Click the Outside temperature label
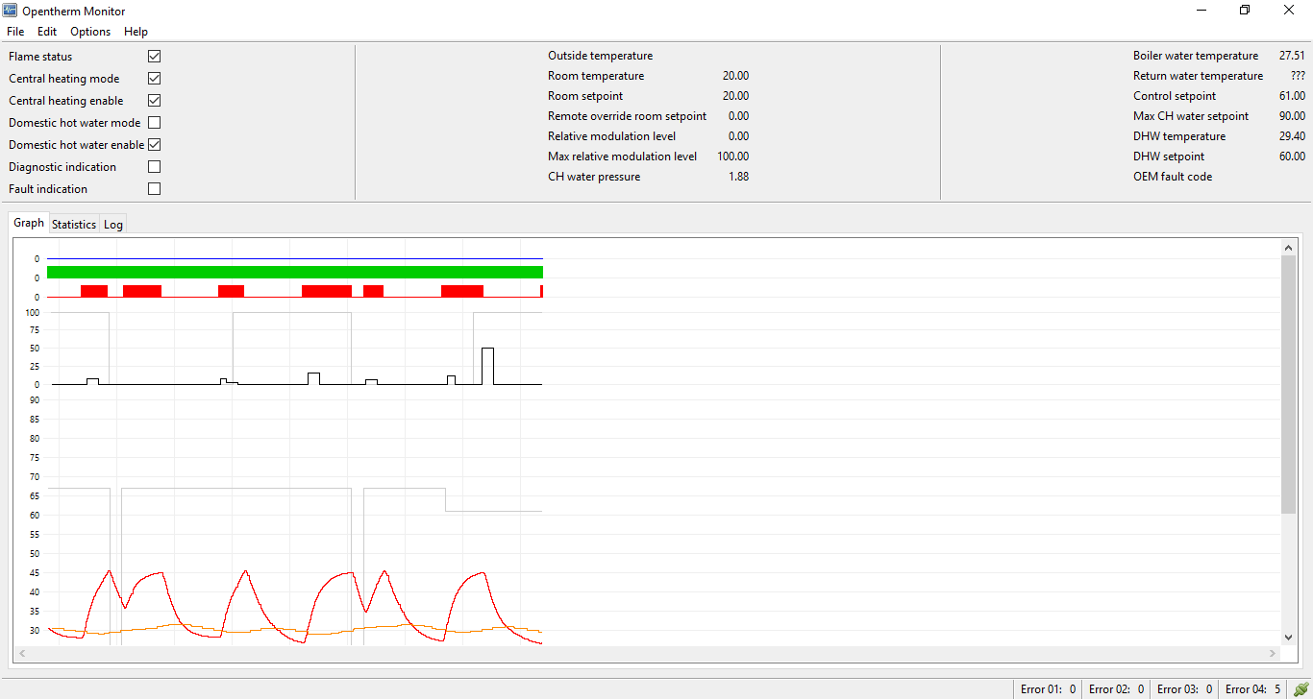This screenshot has height=699, width=1313. pyautogui.click(x=600, y=56)
